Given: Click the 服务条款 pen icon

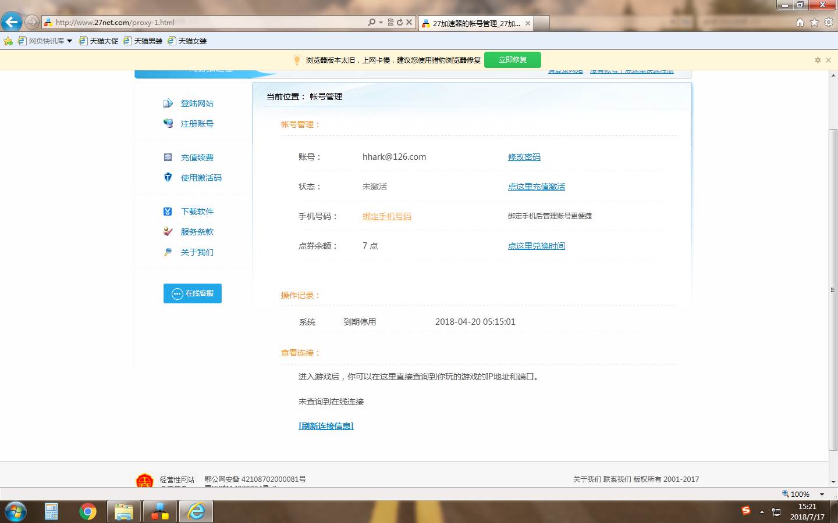Looking at the screenshot, I should 168,231.
